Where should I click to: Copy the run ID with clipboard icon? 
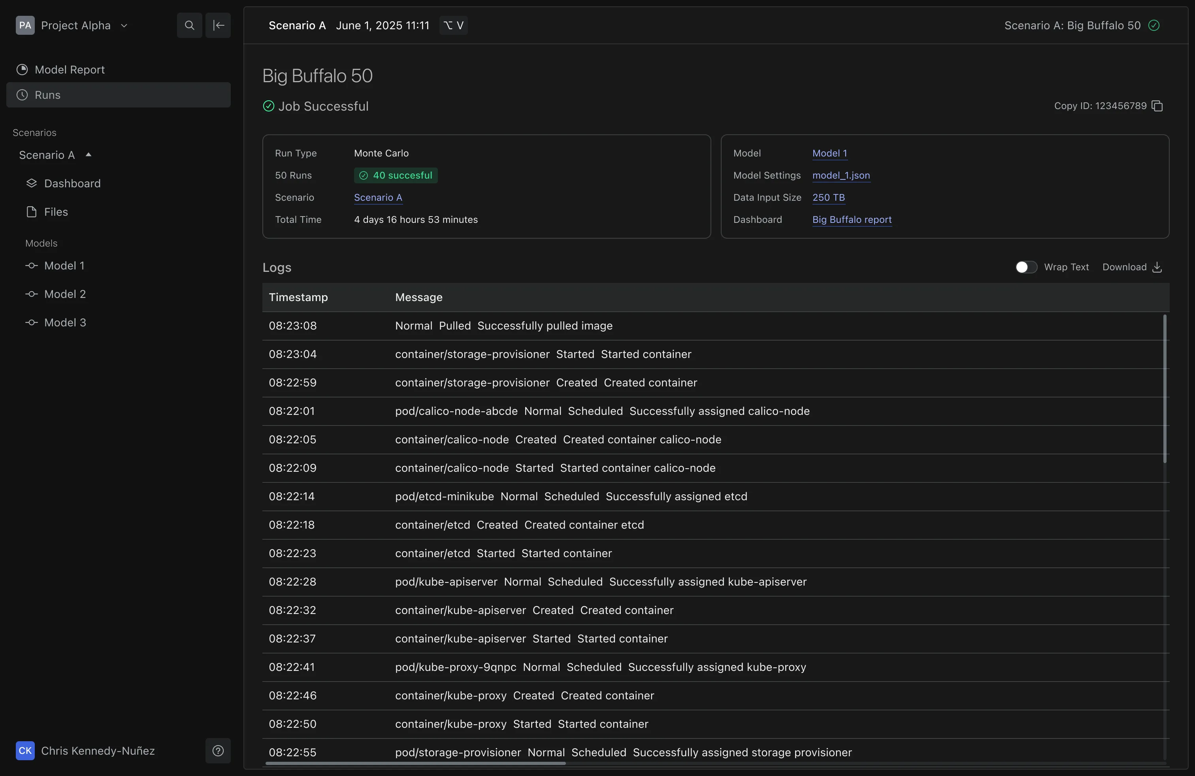click(1157, 106)
